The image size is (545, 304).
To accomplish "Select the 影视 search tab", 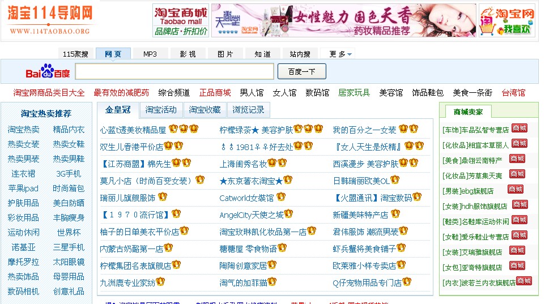I will coord(188,54).
